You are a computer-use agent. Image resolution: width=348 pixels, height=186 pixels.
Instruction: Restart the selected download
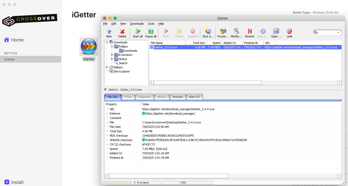coord(249,32)
